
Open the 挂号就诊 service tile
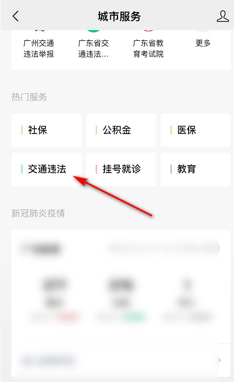[121, 169]
